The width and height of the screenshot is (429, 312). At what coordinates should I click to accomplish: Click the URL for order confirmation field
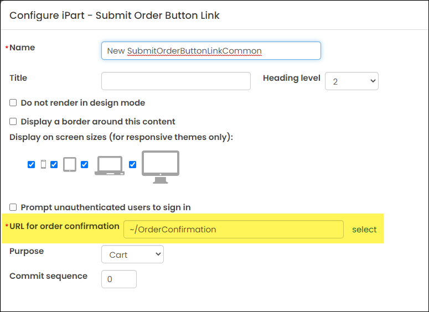(234, 230)
